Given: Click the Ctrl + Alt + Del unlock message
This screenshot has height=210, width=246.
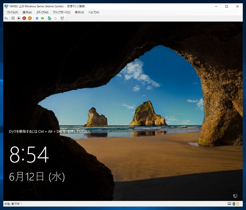Looking at the screenshot, I should (50, 131).
